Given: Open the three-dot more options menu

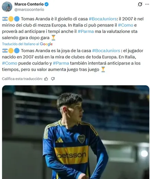Looking at the screenshot, I should click(147, 4).
